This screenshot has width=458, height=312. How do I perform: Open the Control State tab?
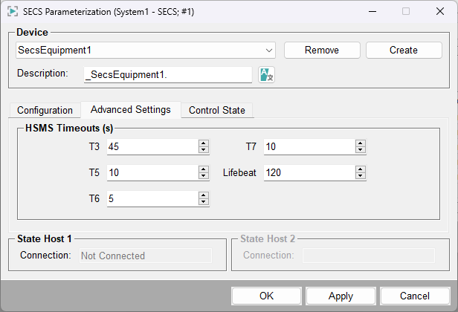(x=216, y=110)
